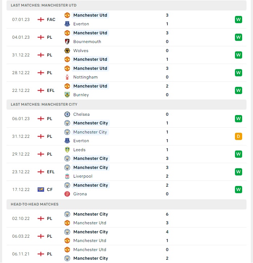Click the Bournemouth club crest
The height and width of the screenshot is (263, 253).
coord(67,42)
